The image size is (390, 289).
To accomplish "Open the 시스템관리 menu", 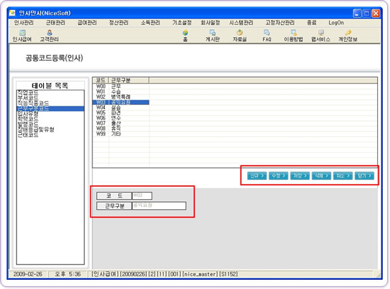I will tap(241, 23).
